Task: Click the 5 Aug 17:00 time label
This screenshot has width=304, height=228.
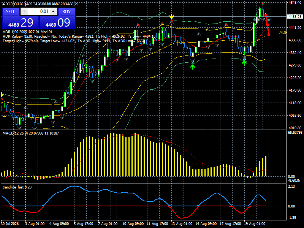Action: click(83, 223)
